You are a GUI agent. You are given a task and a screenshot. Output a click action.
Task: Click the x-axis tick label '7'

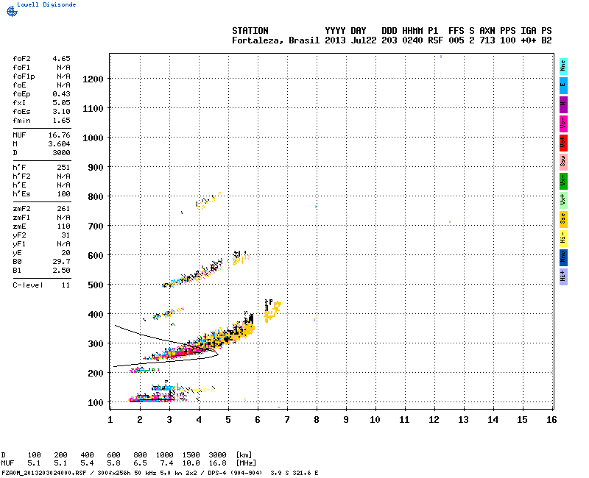point(287,420)
